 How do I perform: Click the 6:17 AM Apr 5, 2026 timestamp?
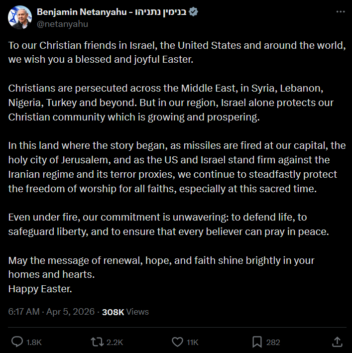click(x=51, y=312)
